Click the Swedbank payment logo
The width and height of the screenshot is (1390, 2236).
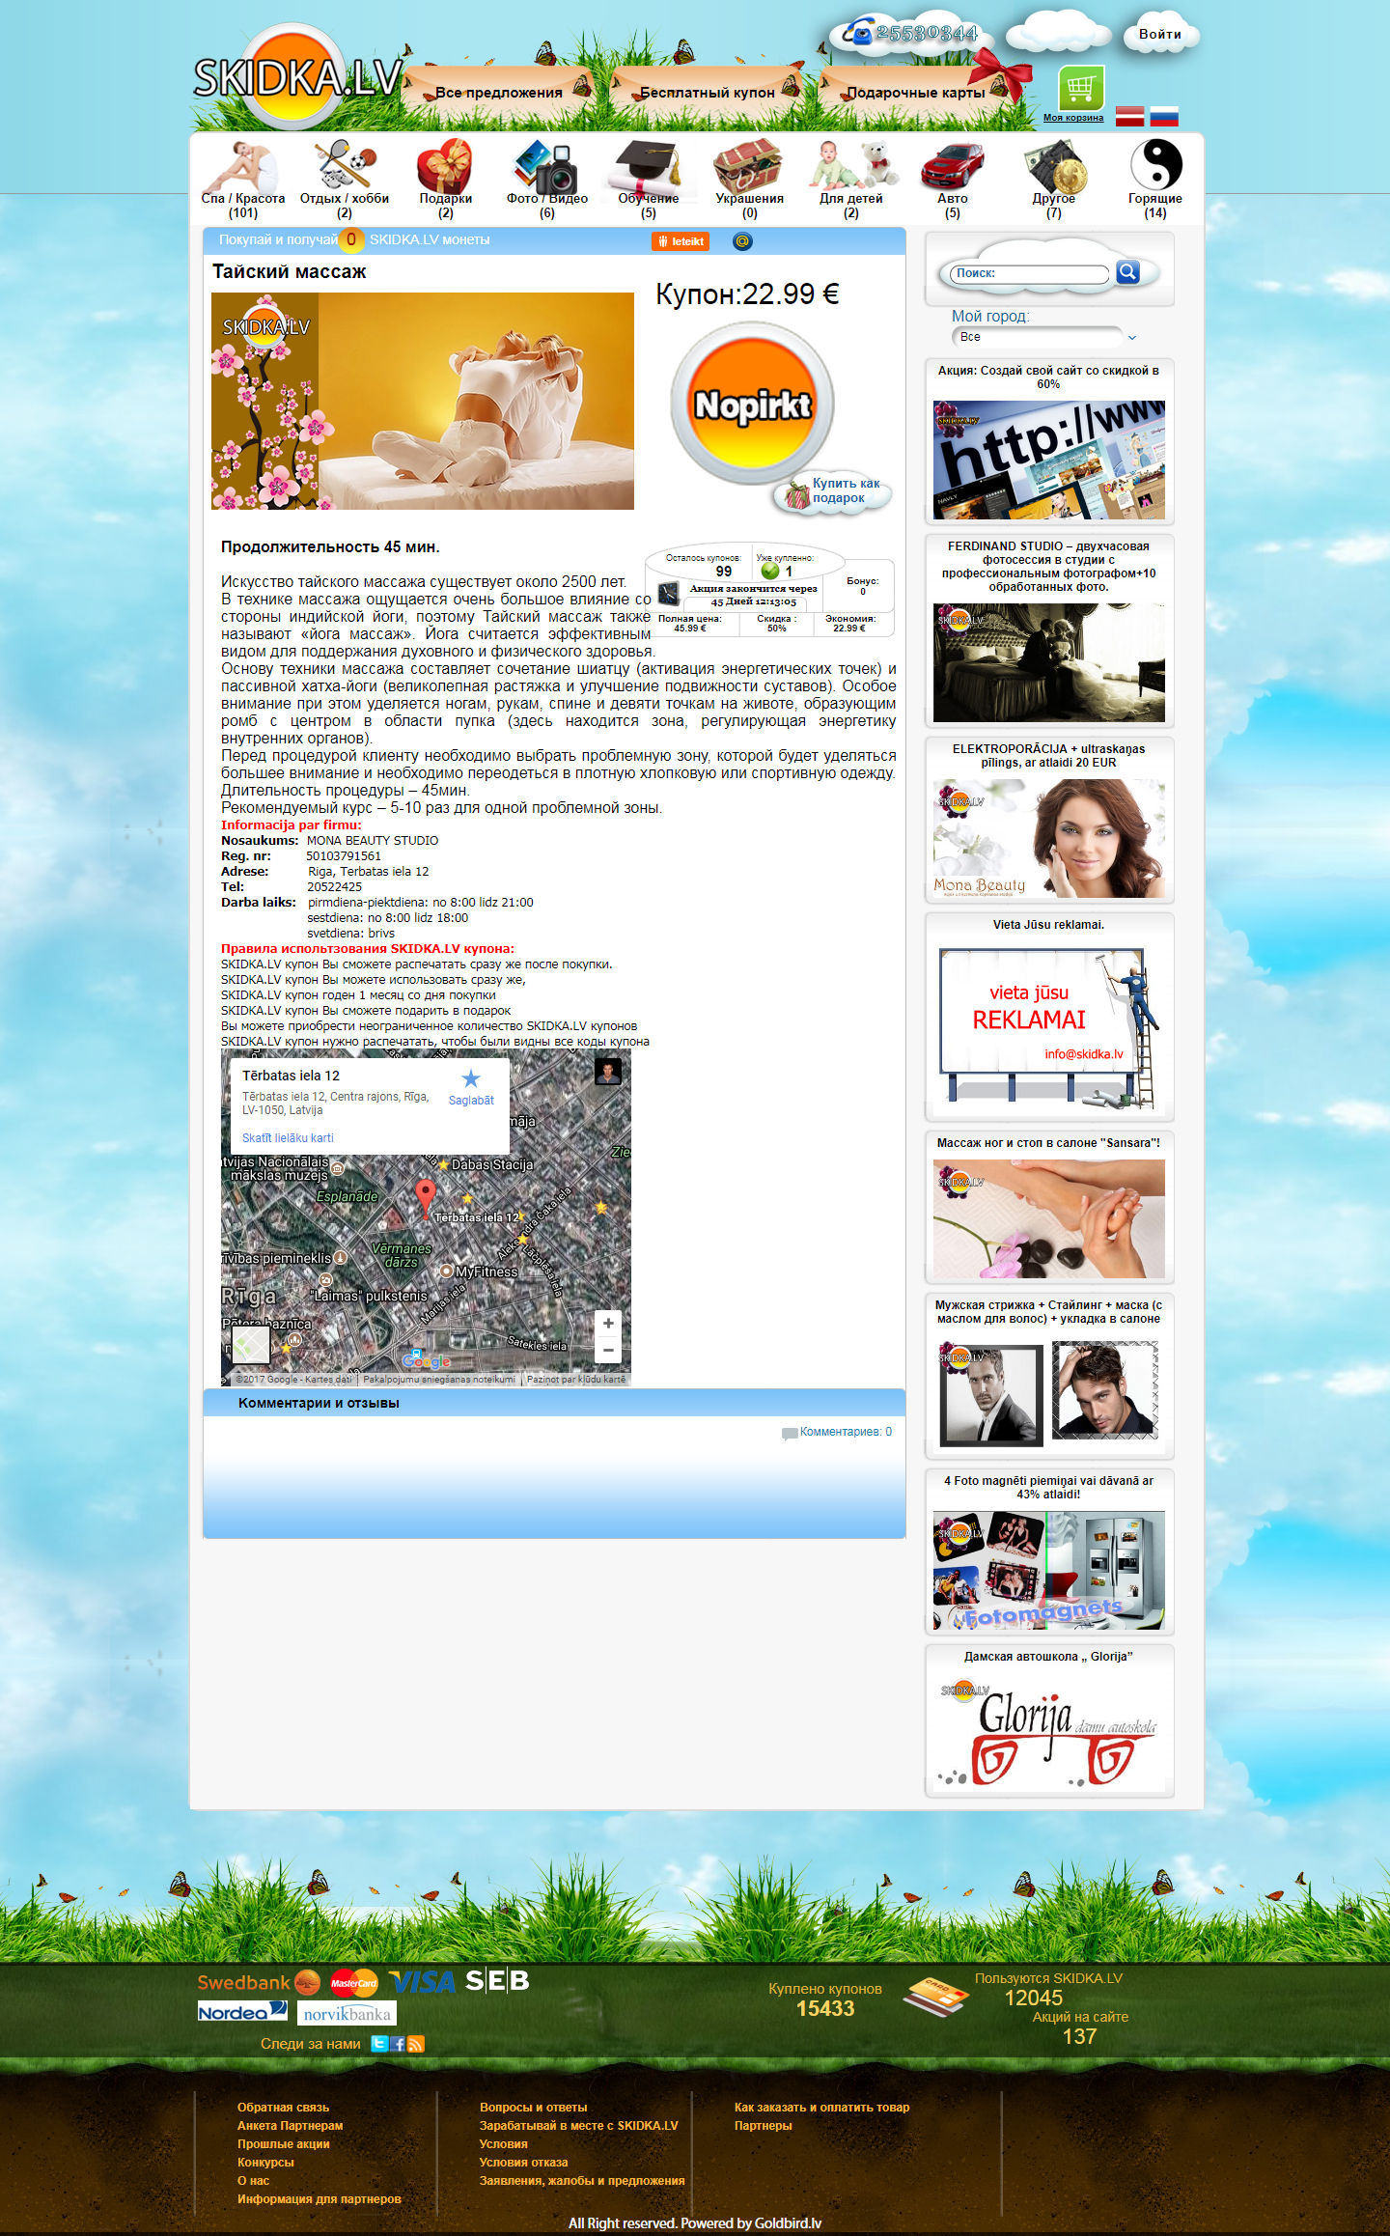coord(259,1983)
